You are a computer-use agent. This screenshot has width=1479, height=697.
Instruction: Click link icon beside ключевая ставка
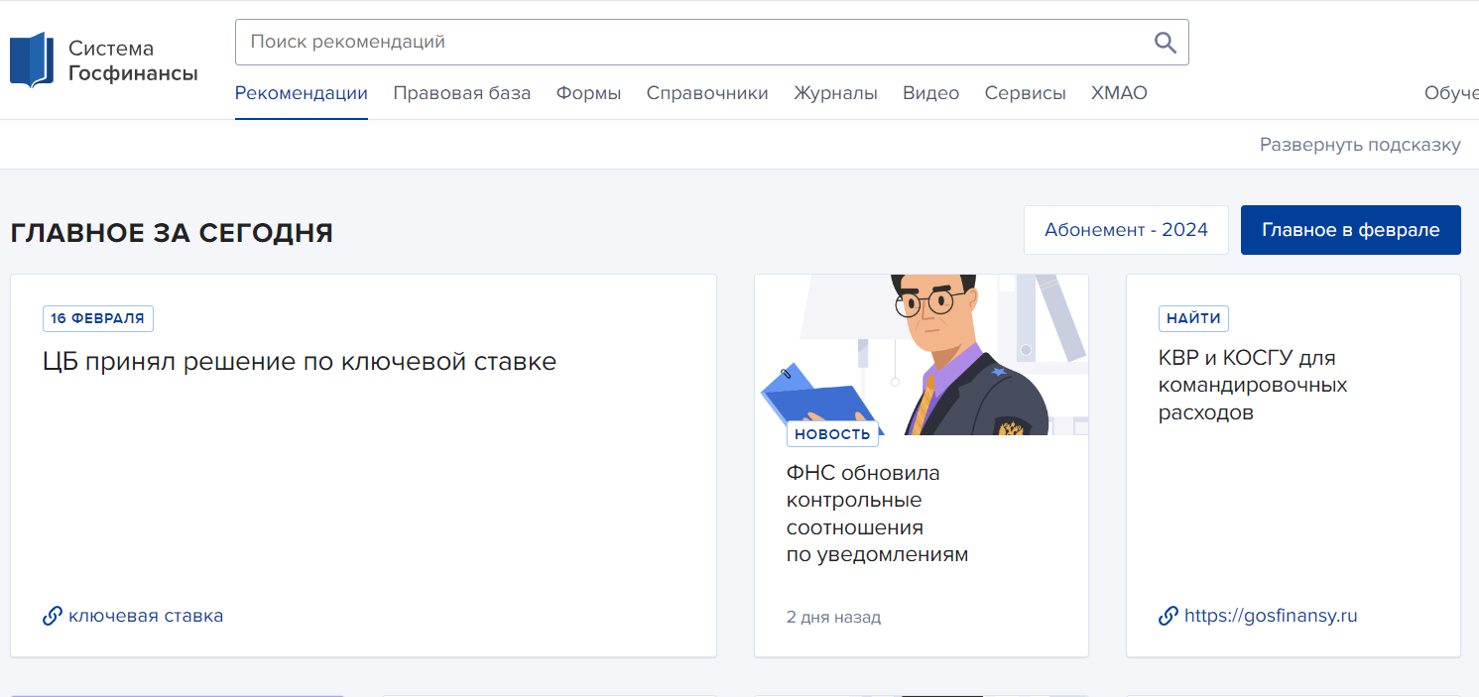pyautogui.click(x=53, y=616)
